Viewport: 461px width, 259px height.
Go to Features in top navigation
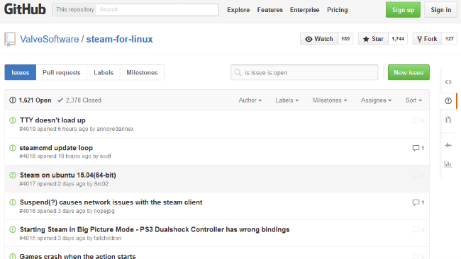[270, 10]
